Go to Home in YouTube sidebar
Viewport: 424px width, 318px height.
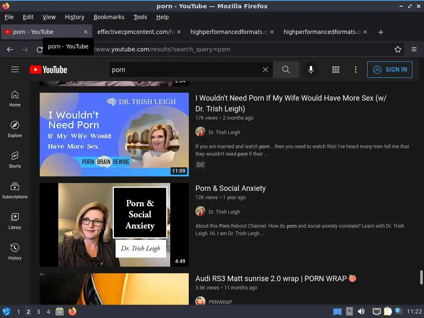pos(15,99)
